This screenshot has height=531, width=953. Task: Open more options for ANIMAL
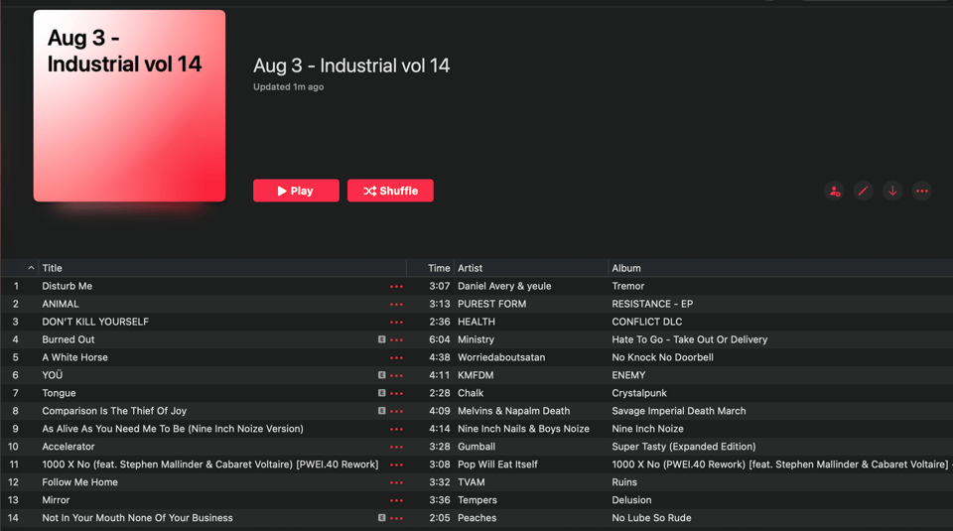(x=396, y=304)
